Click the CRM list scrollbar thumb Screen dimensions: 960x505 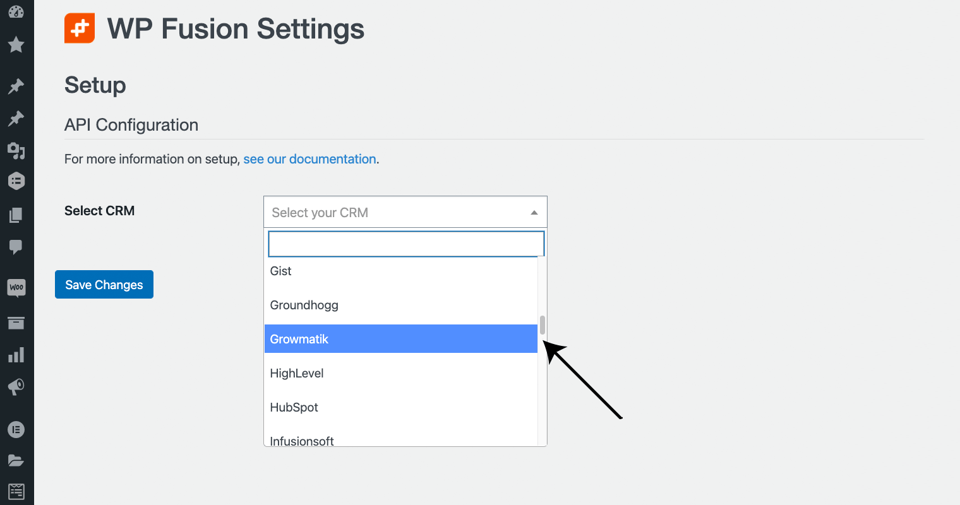(542, 324)
